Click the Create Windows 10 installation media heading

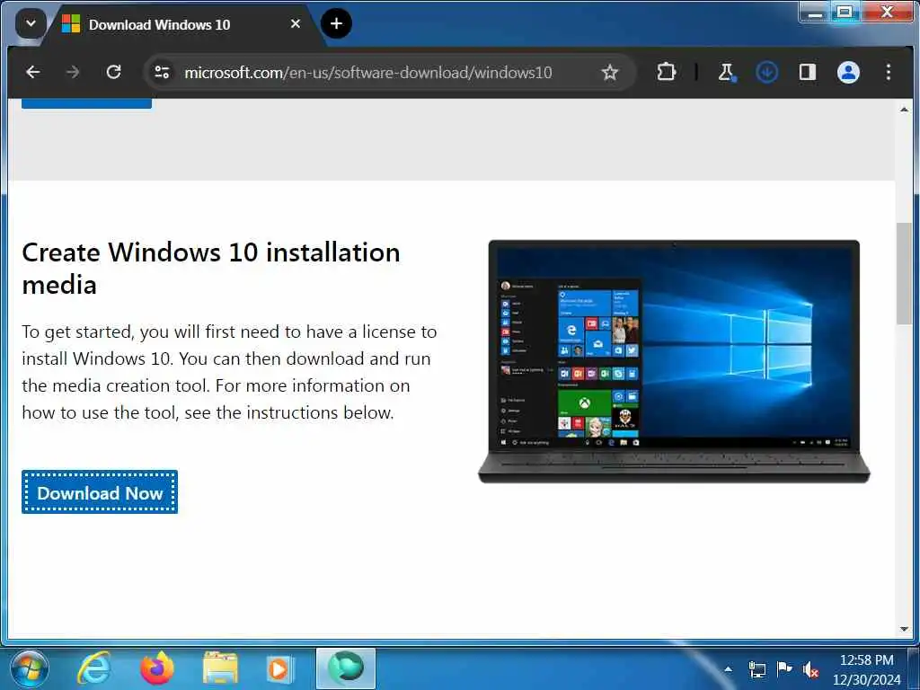click(211, 268)
